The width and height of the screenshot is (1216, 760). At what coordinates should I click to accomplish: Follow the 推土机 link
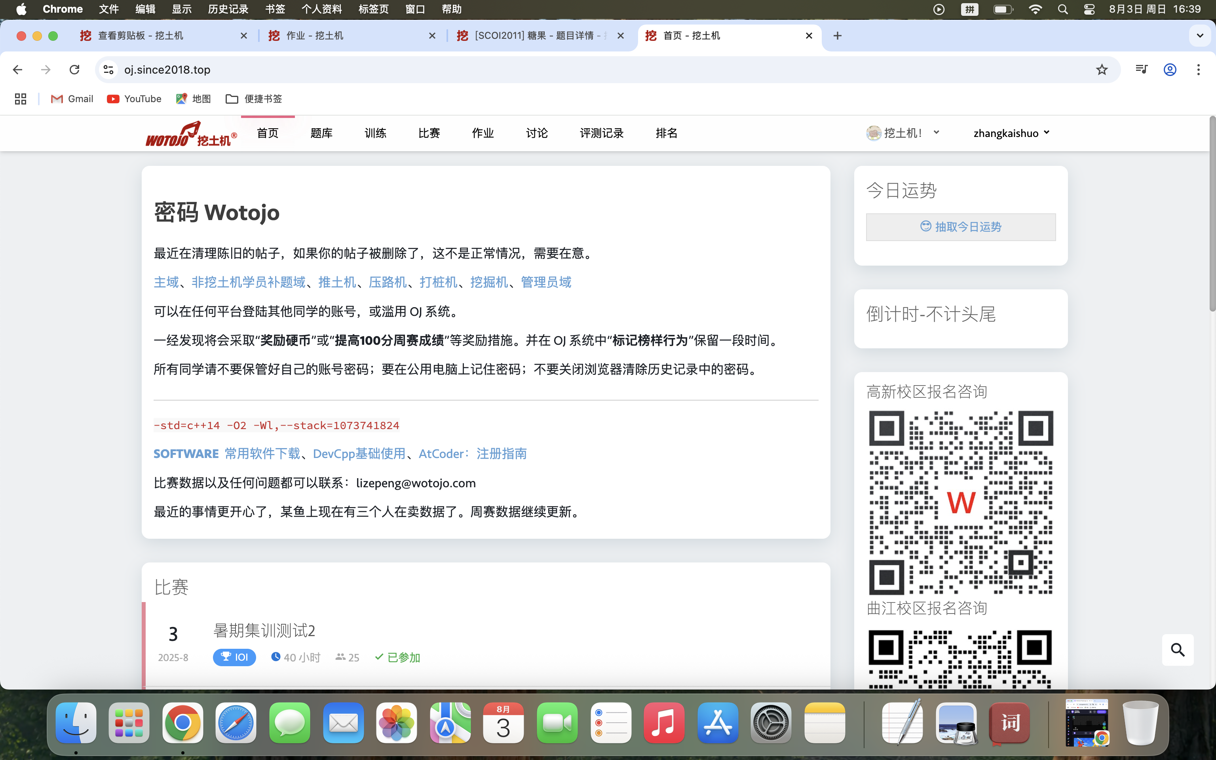tap(337, 282)
